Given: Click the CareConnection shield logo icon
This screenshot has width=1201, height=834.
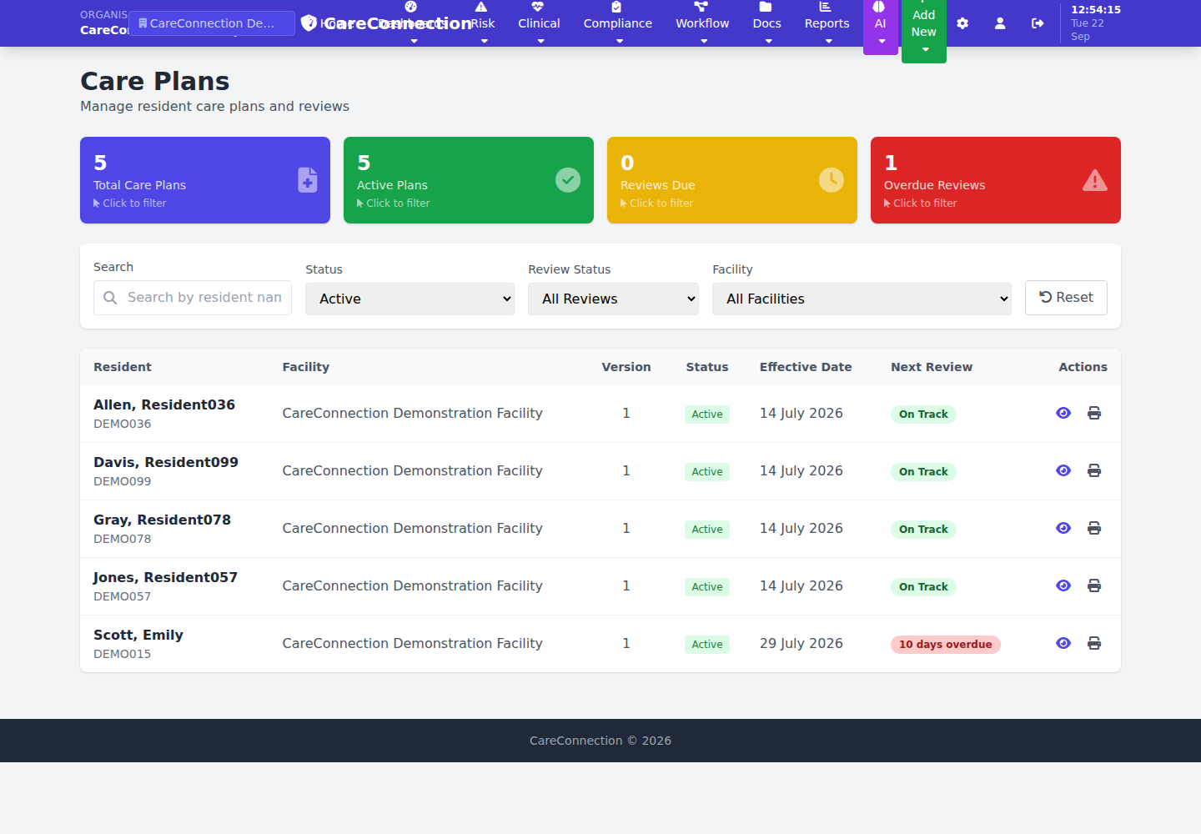Looking at the screenshot, I should click(309, 23).
